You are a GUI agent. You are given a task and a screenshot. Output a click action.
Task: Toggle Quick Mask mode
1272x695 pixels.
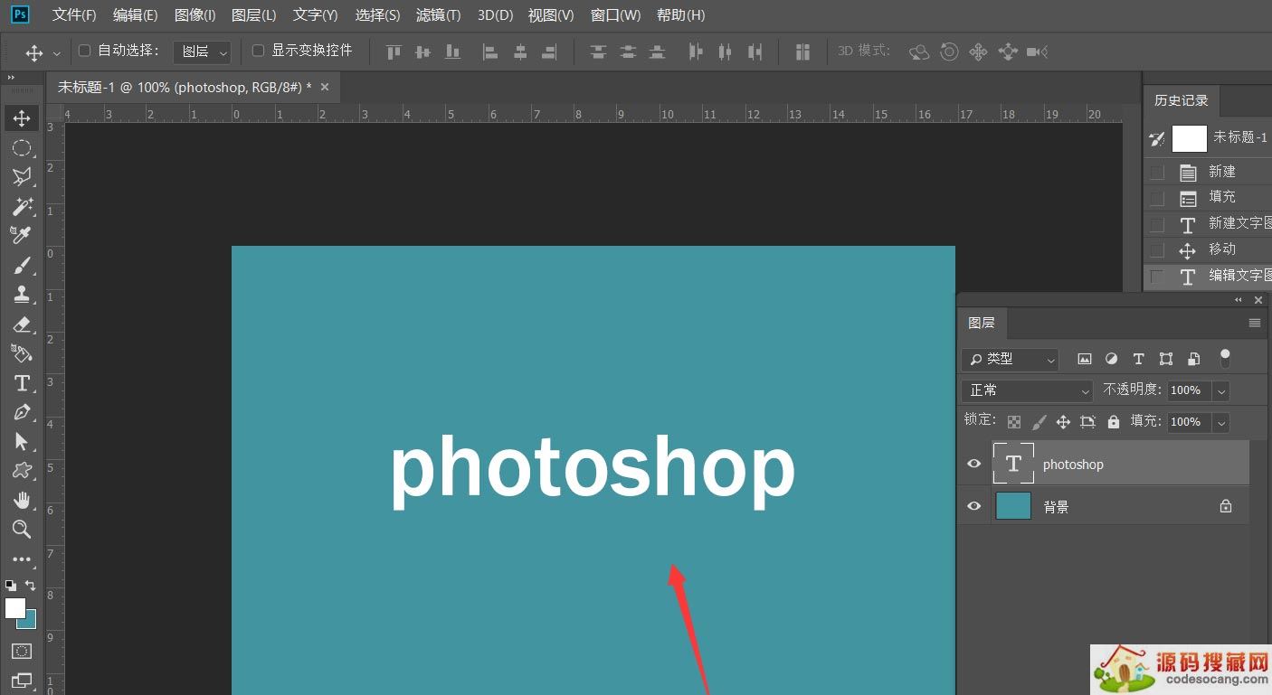pos(22,651)
